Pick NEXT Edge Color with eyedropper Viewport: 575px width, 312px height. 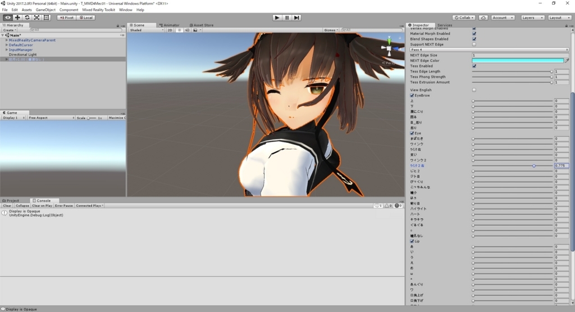(567, 61)
